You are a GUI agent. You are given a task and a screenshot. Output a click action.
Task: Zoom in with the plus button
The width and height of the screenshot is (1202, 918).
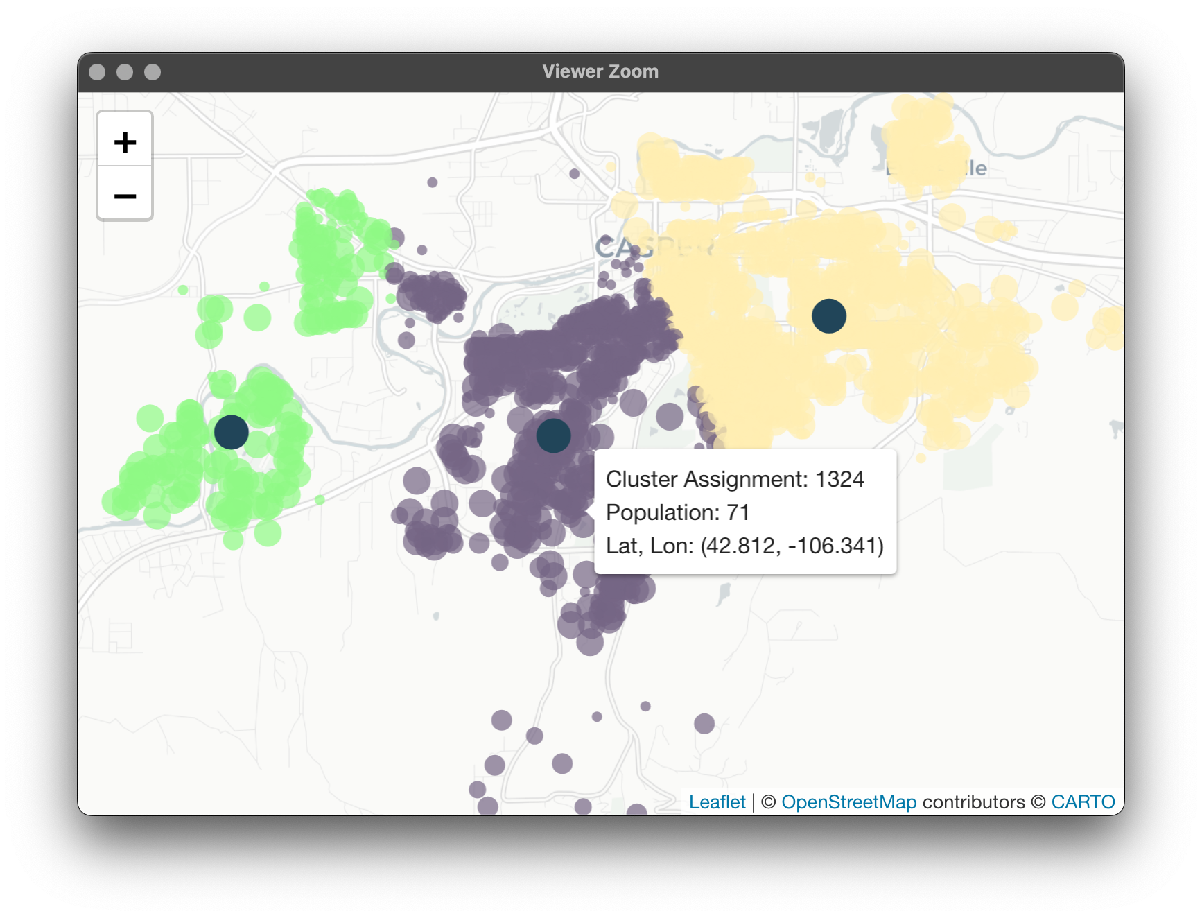click(125, 142)
